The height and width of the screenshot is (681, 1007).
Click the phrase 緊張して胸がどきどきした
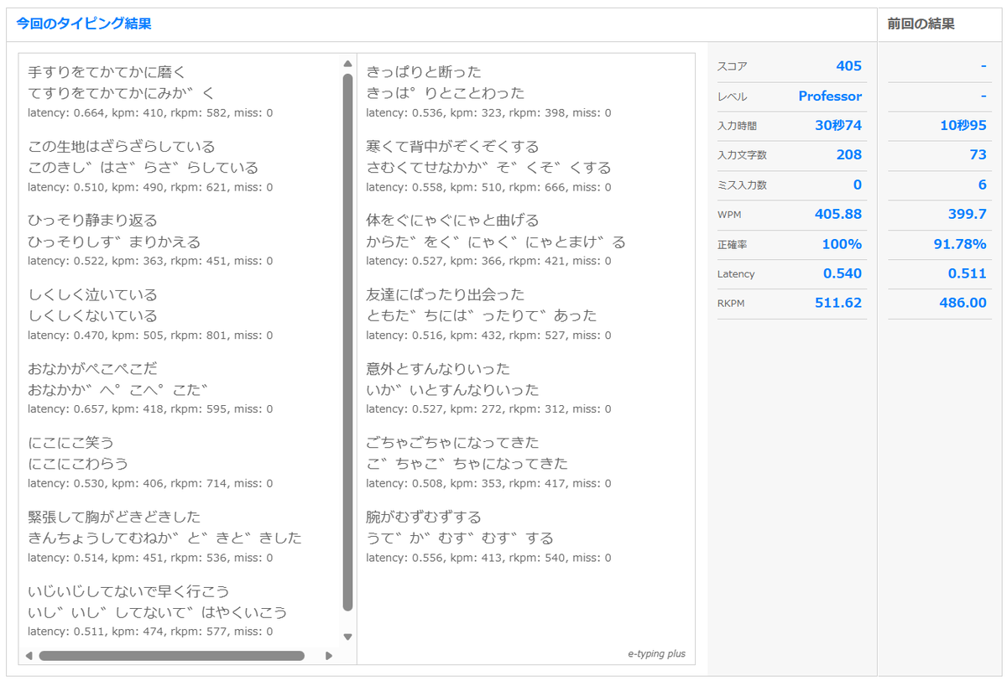coord(114,517)
